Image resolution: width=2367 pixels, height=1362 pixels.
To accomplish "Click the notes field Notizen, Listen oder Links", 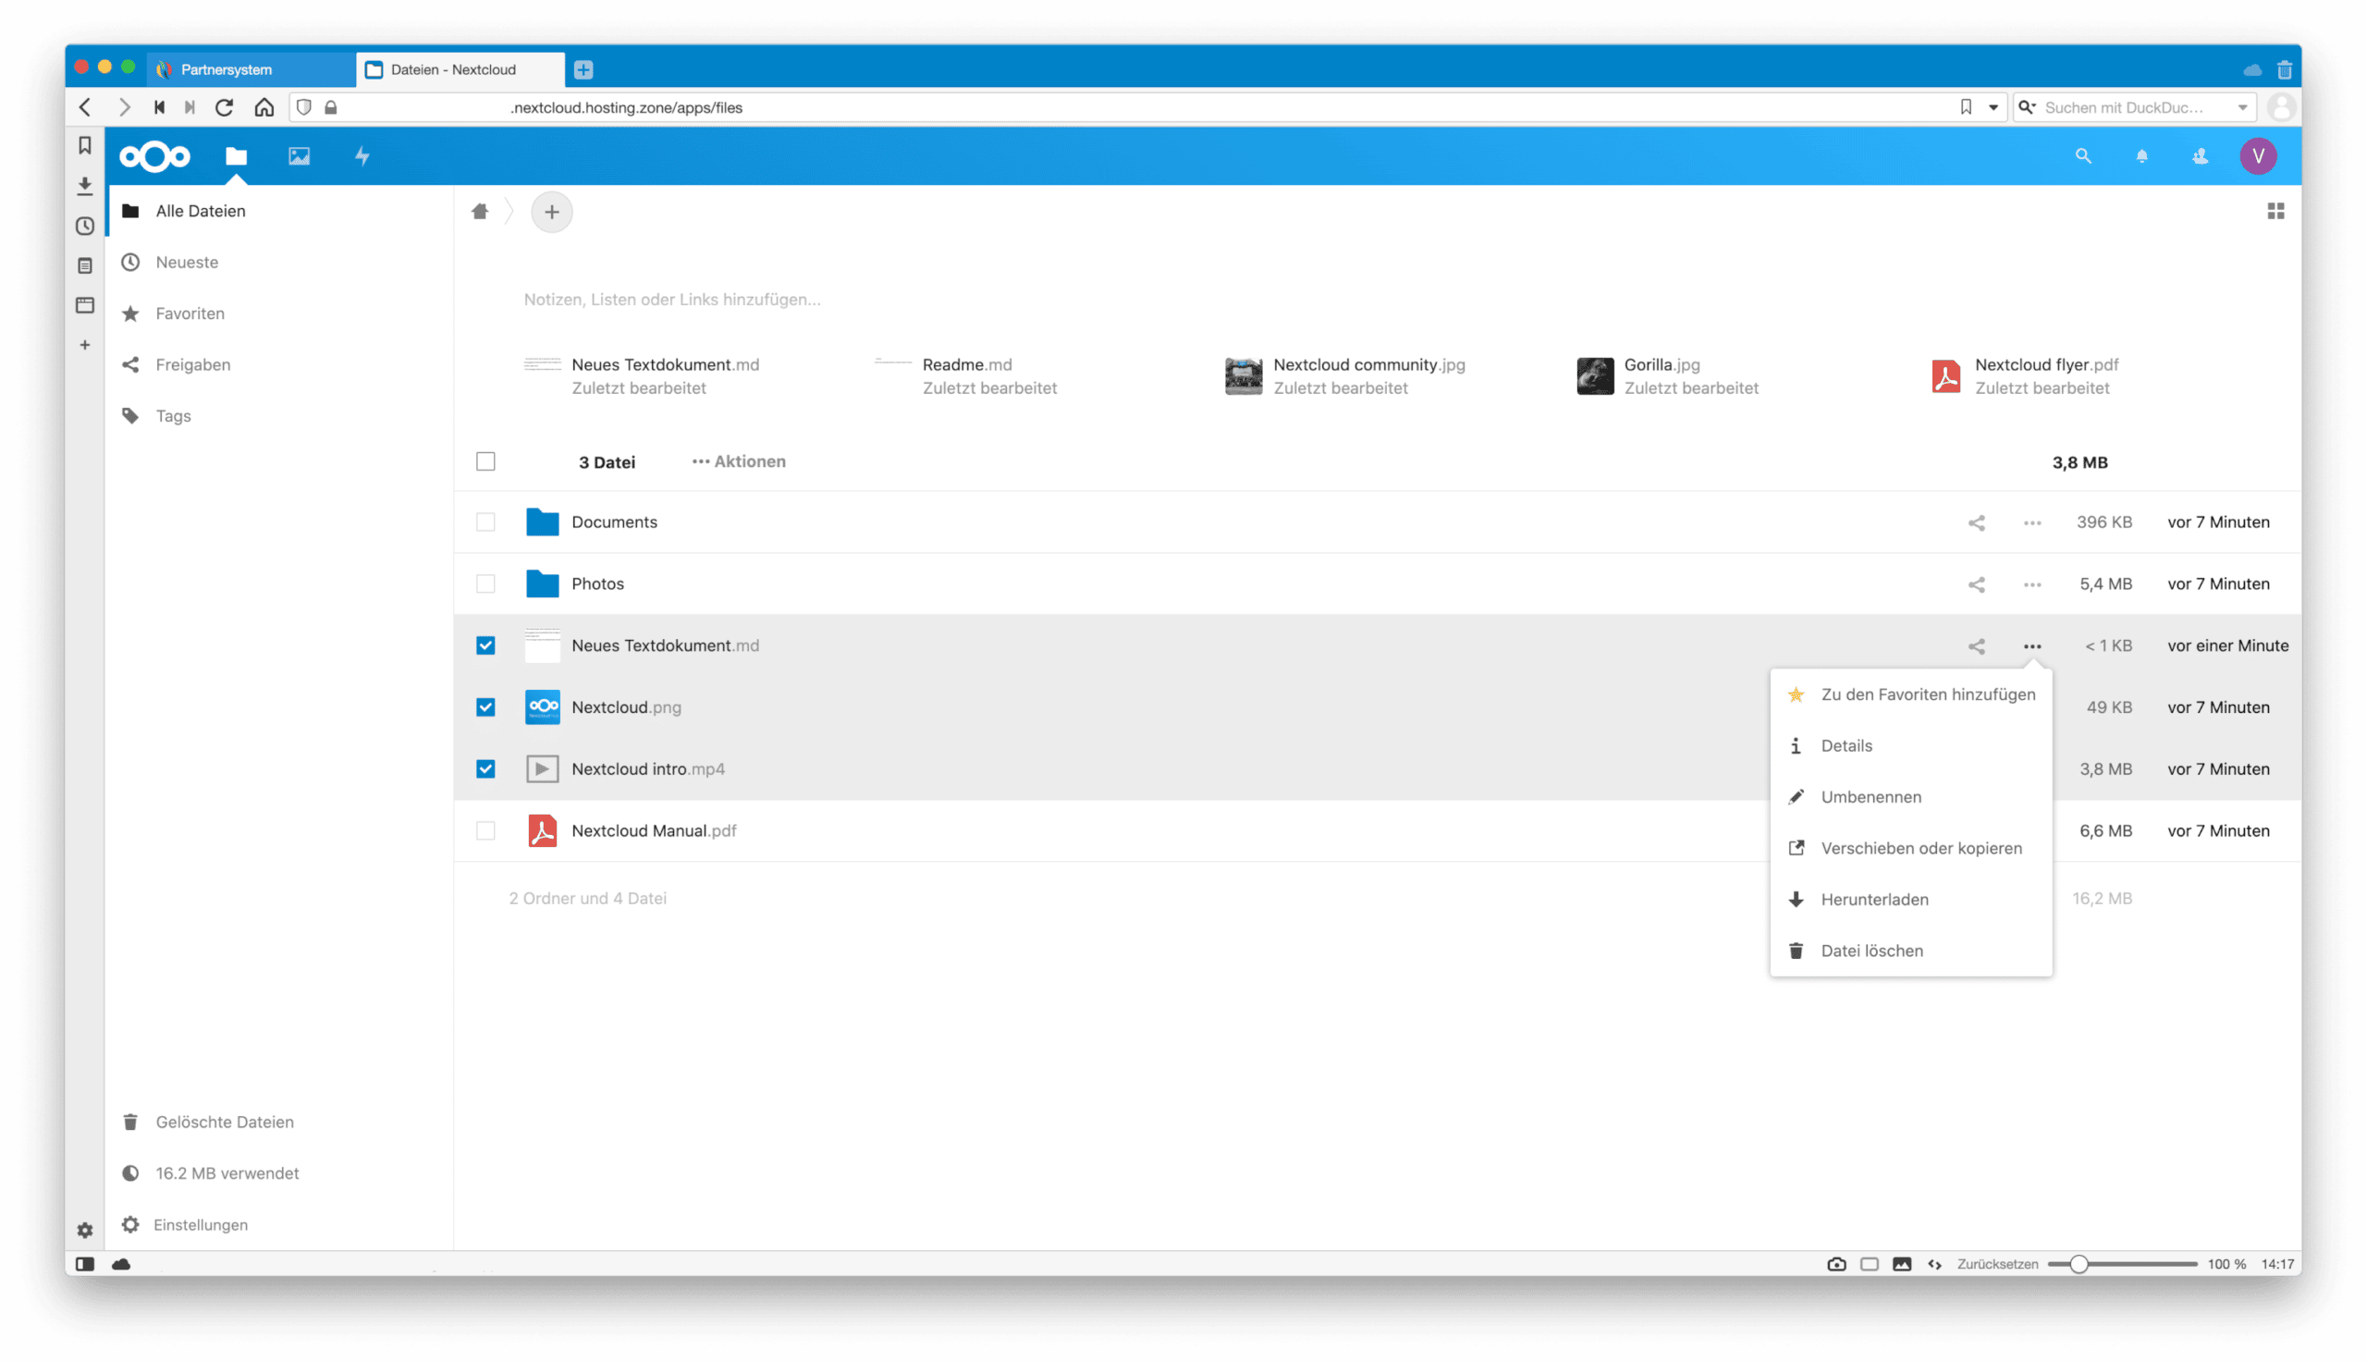I will [x=671, y=300].
